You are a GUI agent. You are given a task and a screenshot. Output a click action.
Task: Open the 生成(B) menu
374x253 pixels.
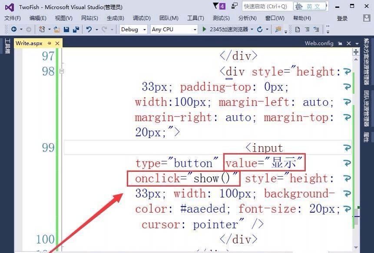coord(116,18)
